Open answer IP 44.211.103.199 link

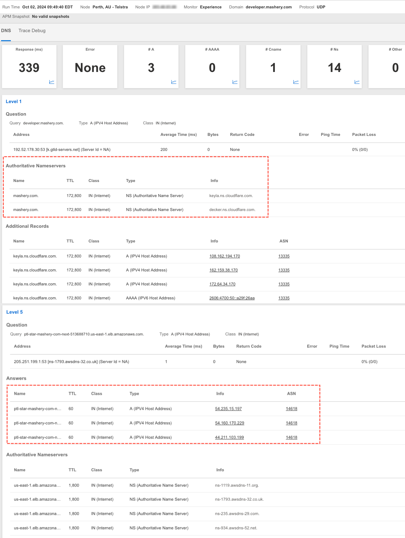tap(229, 437)
